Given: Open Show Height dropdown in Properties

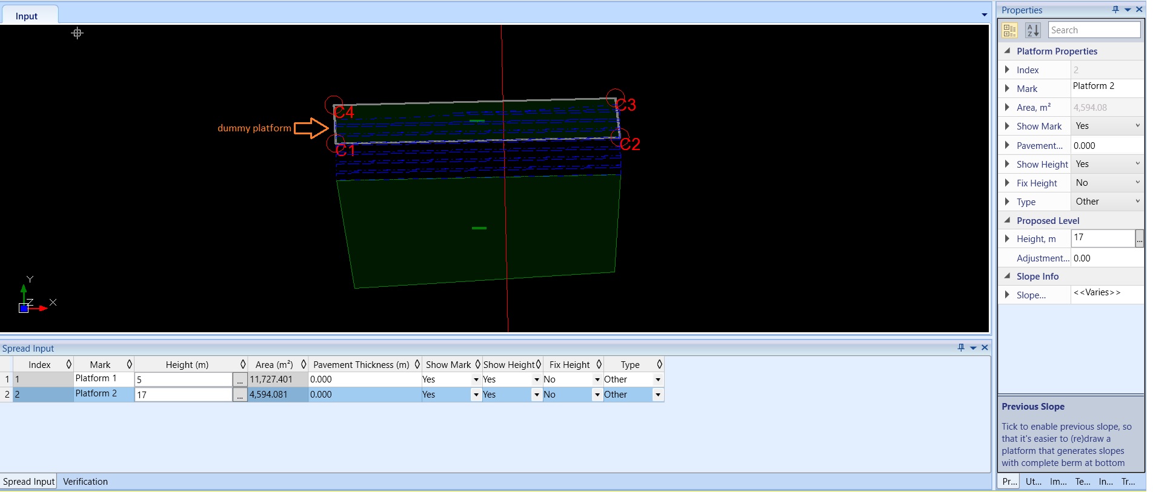Looking at the screenshot, I should pos(1137,163).
